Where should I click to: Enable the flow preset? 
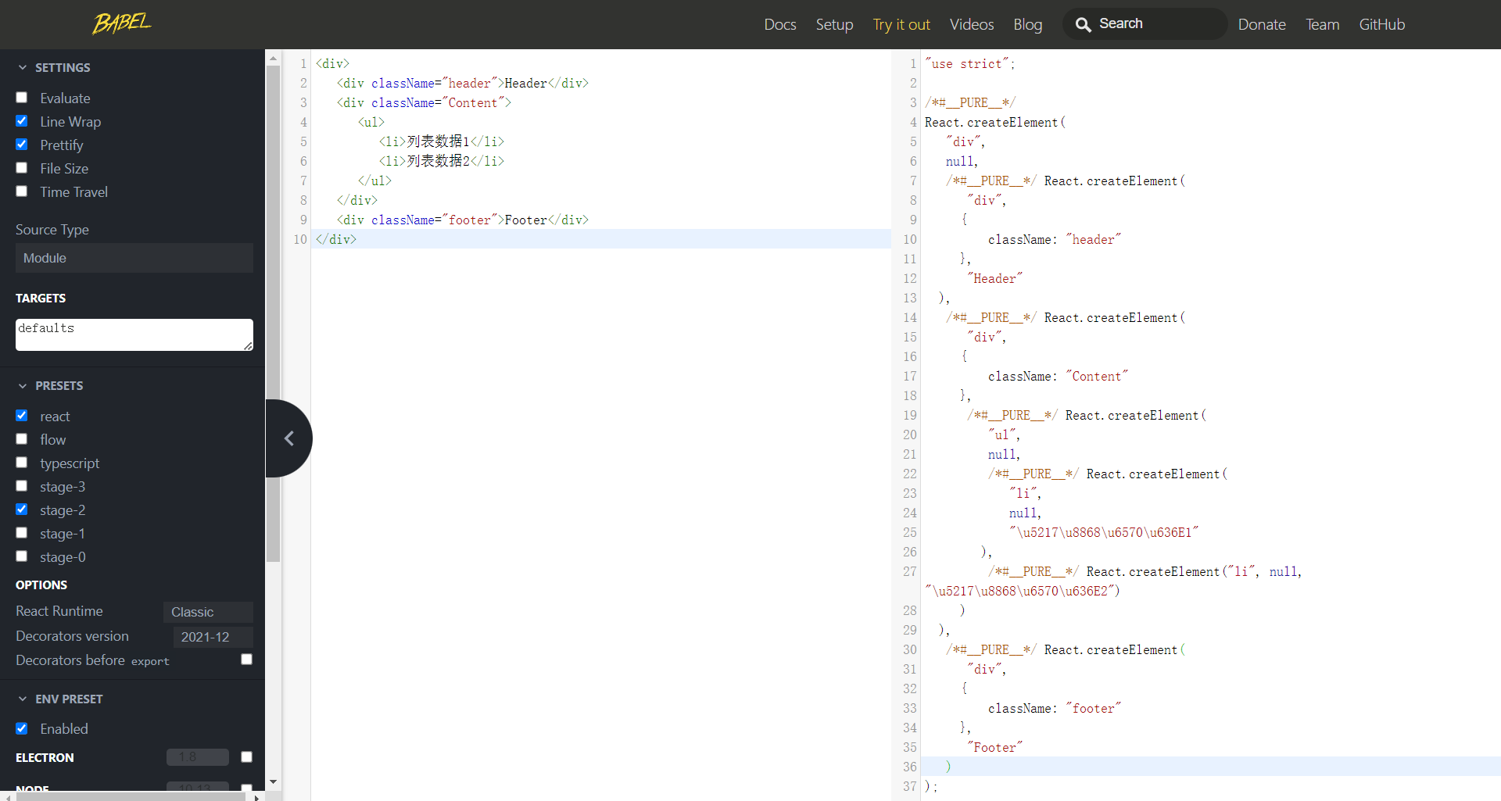pos(22,439)
